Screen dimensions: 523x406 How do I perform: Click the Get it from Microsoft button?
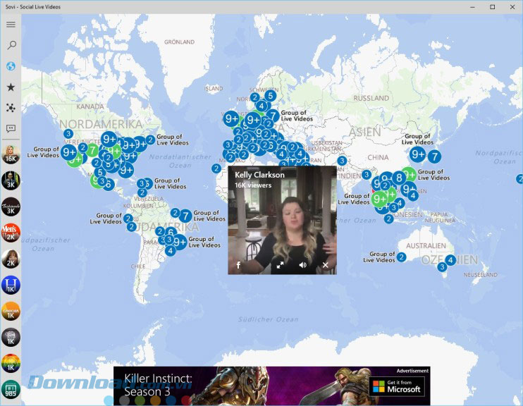click(397, 387)
